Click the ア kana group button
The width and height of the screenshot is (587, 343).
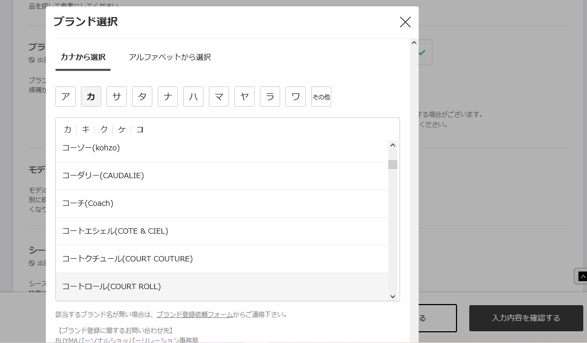(66, 97)
